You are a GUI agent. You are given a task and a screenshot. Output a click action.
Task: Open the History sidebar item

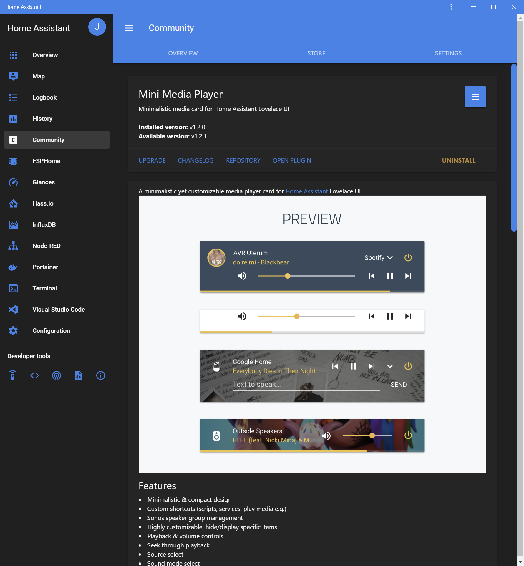pyautogui.click(x=57, y=119)
